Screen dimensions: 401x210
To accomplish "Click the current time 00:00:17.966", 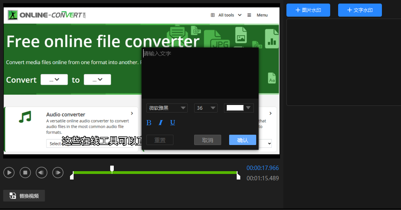I will [x=263, y=168].
